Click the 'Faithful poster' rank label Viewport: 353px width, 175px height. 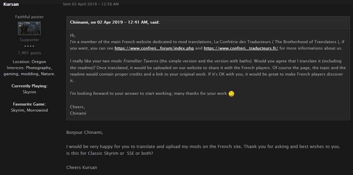[30, 17]
